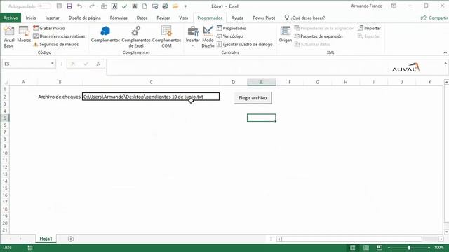The image size is (449, 252).
Task: Click the new blank document icon
Action: pos(145,6)
